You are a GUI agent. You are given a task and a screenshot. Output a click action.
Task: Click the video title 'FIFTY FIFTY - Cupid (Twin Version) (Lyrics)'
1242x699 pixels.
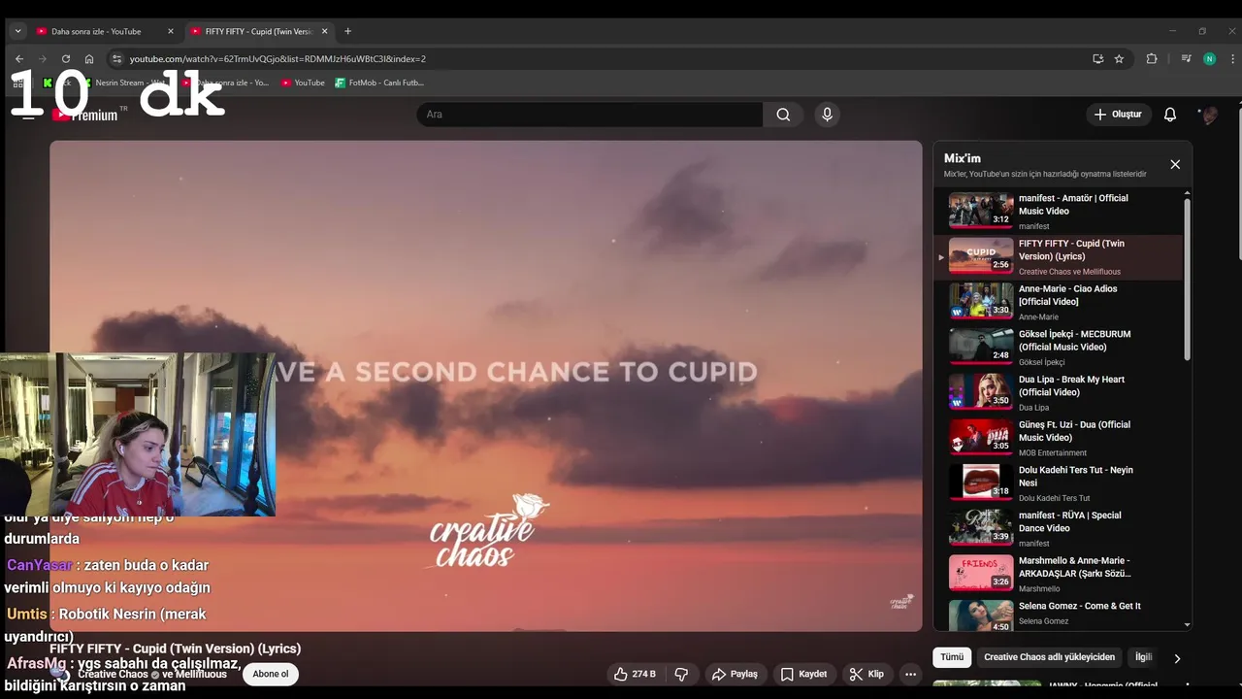(176, 649)
